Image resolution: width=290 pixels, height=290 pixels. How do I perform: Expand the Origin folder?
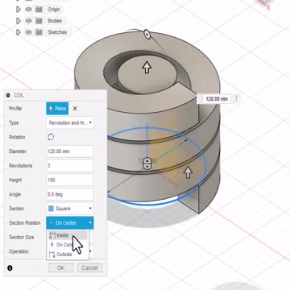(x=19, y=10)
